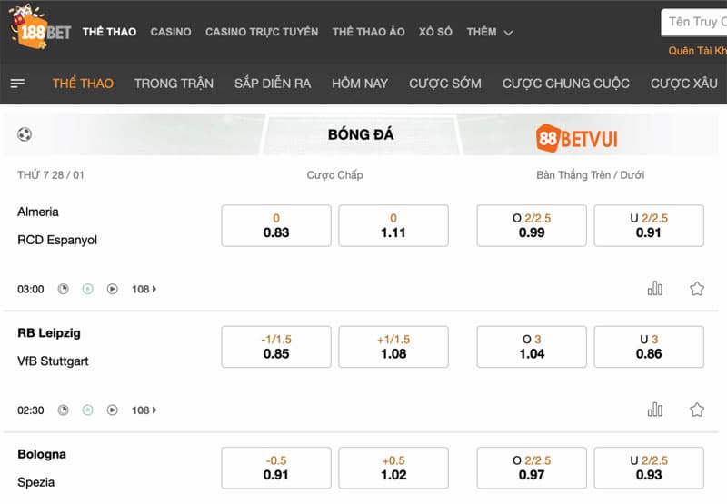Click the RB Leipzig team name
This screenshot has width=727, height=504.
(49, 333)
